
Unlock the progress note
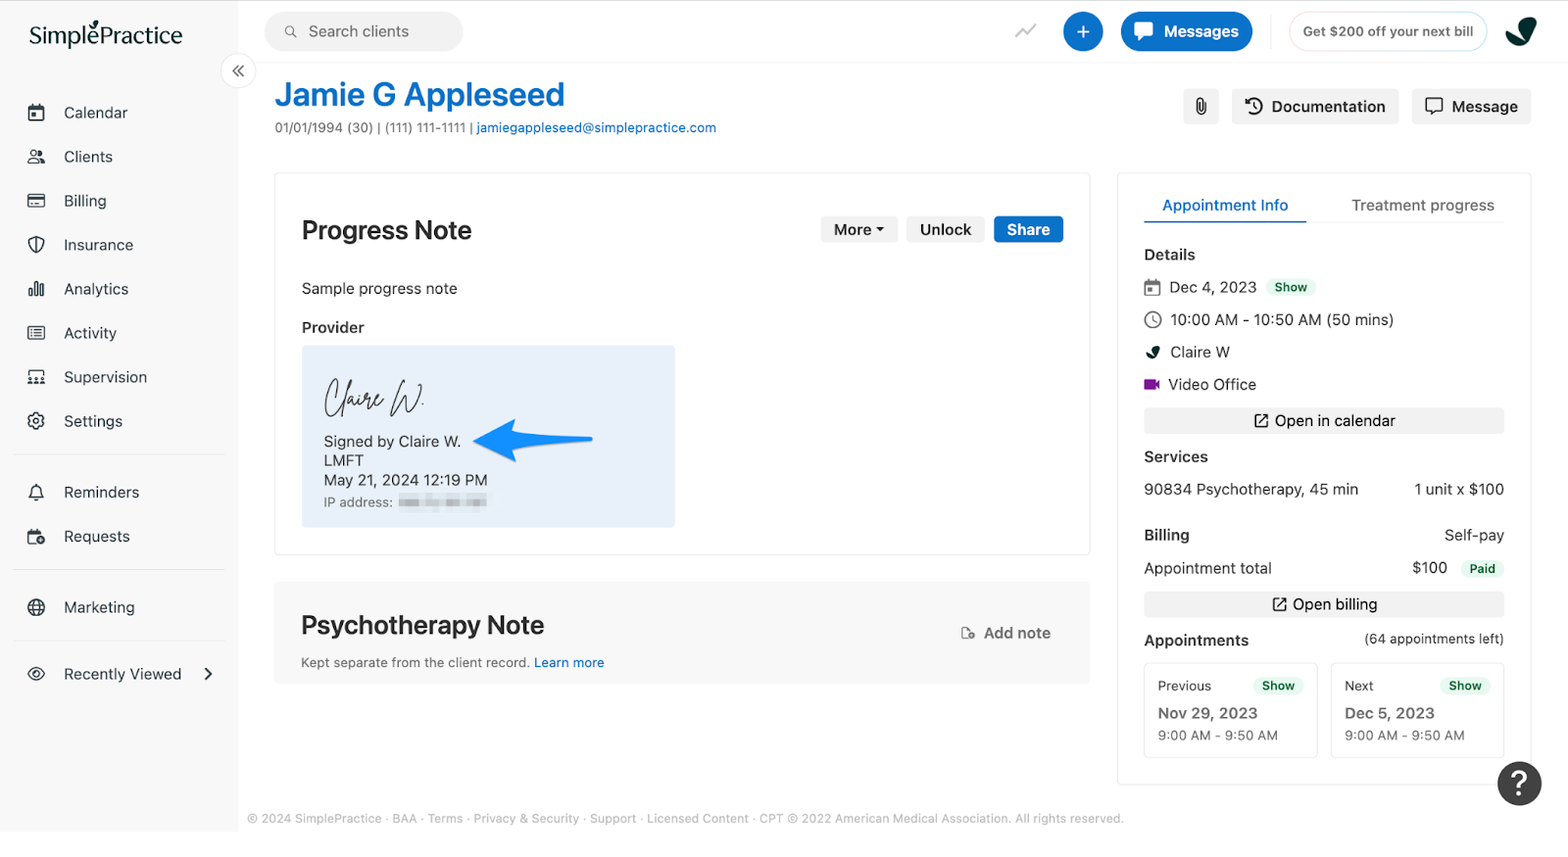click(x=945, y=229)
